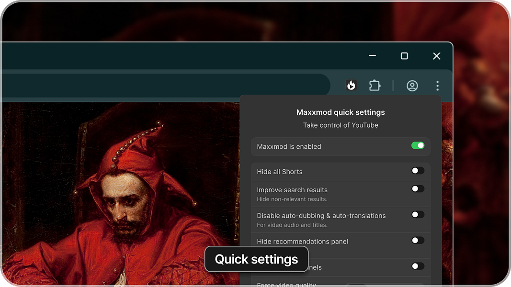
Task: Maximize the browser window
Action: click(x=404, y=56)
